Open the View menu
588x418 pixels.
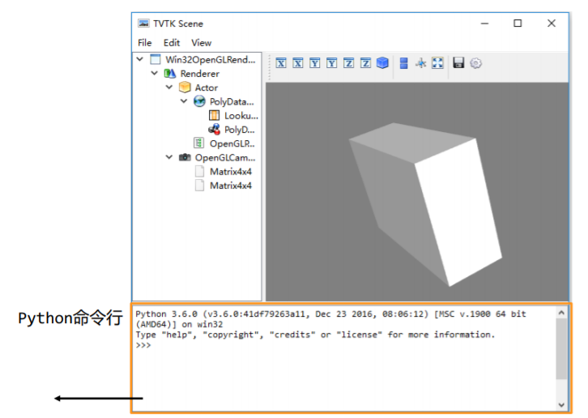[x=201, y=43]
